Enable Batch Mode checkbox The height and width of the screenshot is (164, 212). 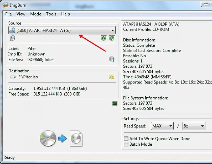[x=126, y=144]
